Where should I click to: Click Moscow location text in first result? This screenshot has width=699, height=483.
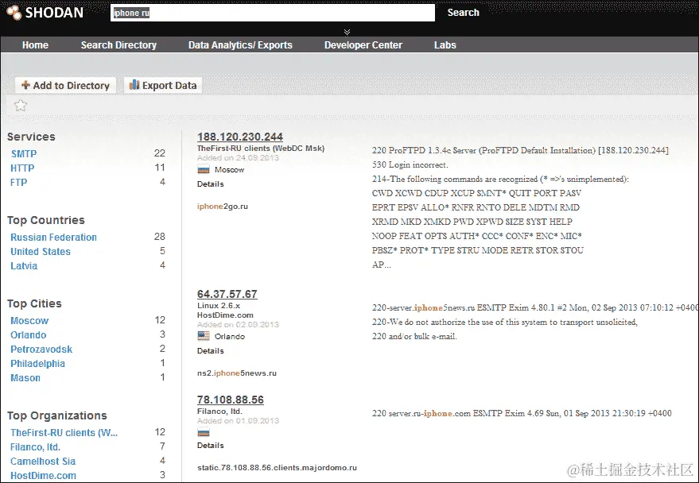click(x=230, y=170)
